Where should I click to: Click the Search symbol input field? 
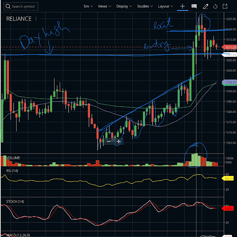[21, 7]
